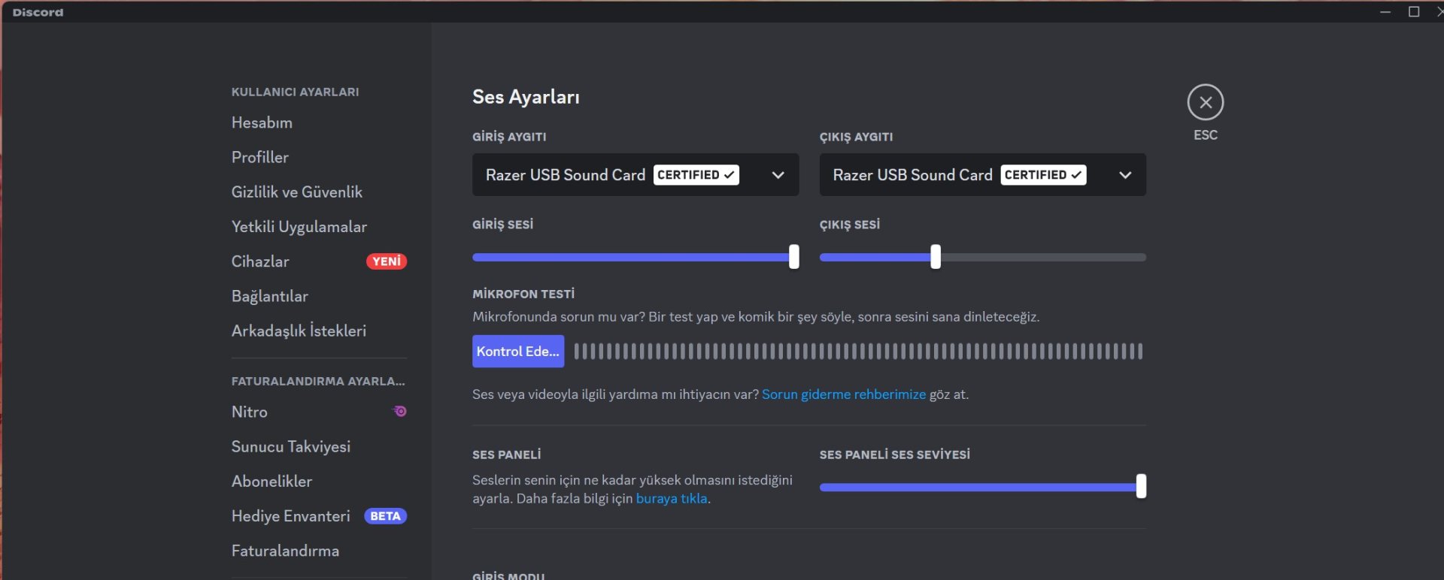This screenshot has height=580, width=1444.
Task: Open Yetkili Uygulamalar section
Action: (299, 227)
